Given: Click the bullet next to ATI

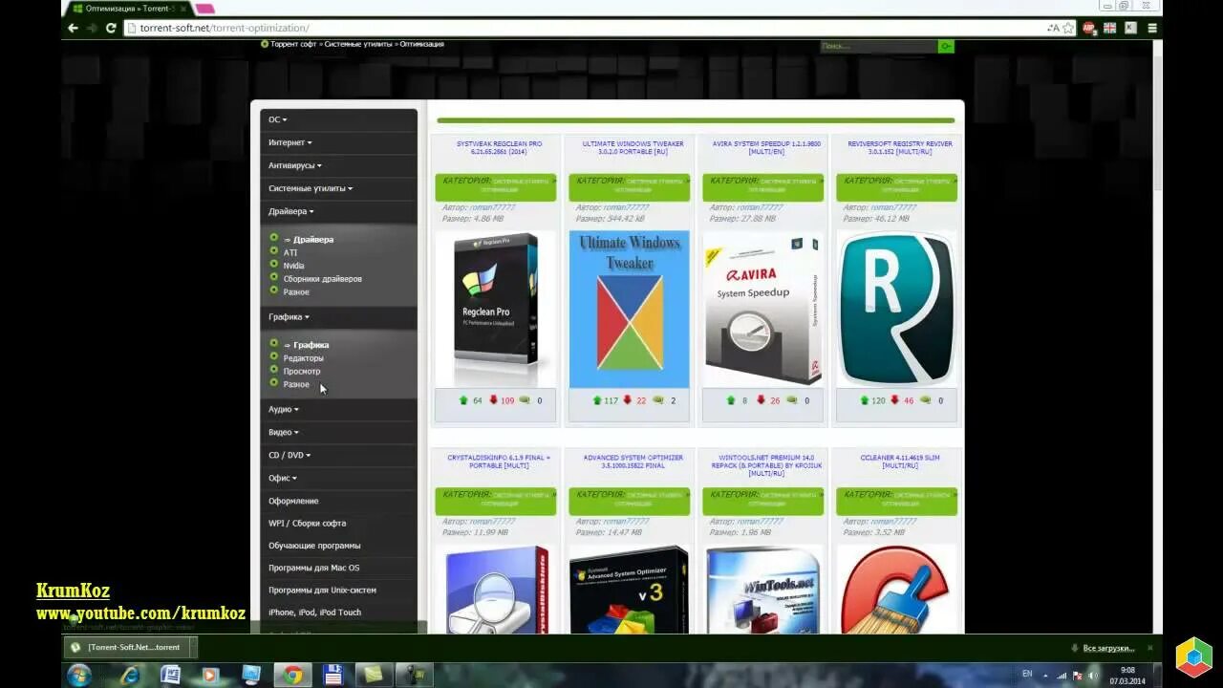Looking at the screenshot, I should pyautogui.click(x=274, y=251).
